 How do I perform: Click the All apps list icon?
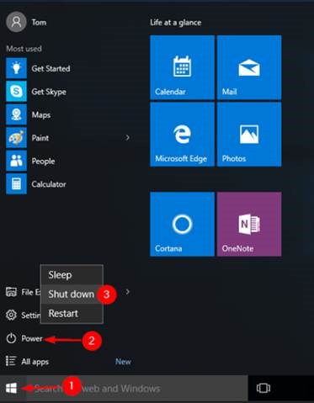(11, 361)
